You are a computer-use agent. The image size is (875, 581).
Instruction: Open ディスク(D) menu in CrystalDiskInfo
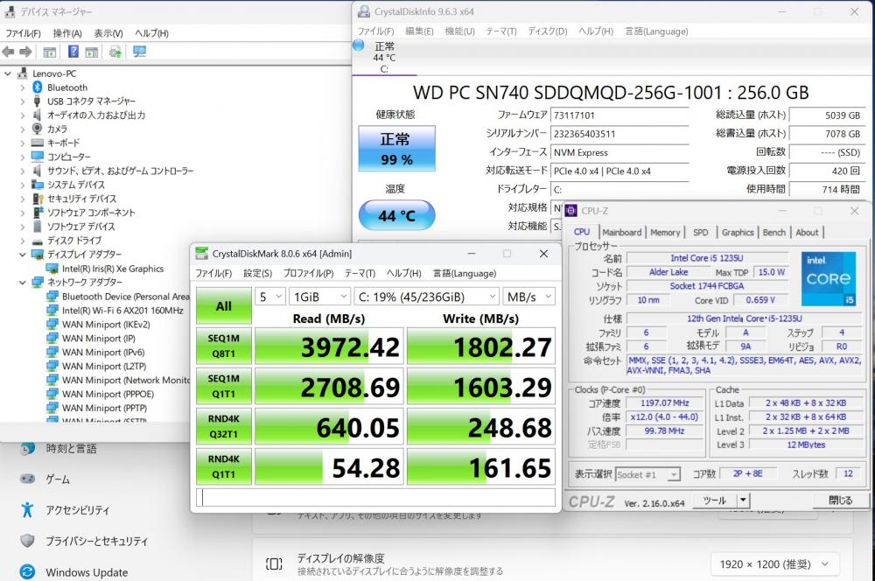click(x=548, y=31)
